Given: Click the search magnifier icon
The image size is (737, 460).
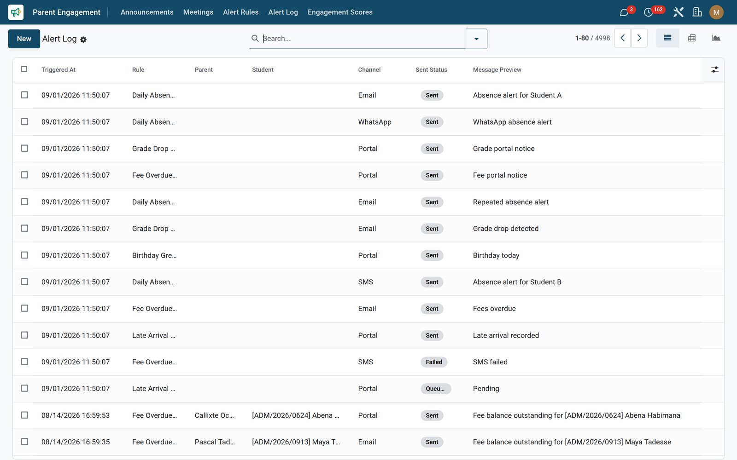Looking at the screenshot, I should point(255,38).
